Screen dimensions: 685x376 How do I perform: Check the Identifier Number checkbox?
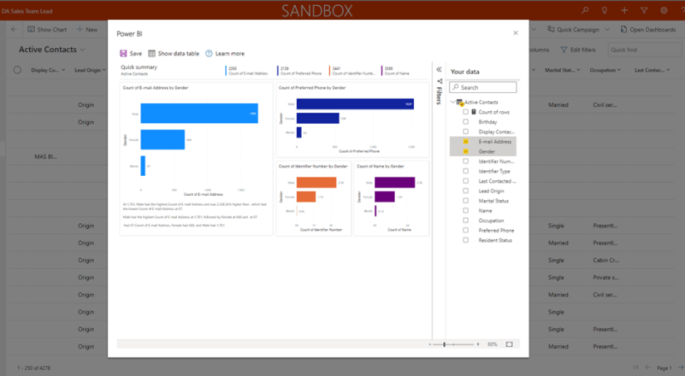466,161
